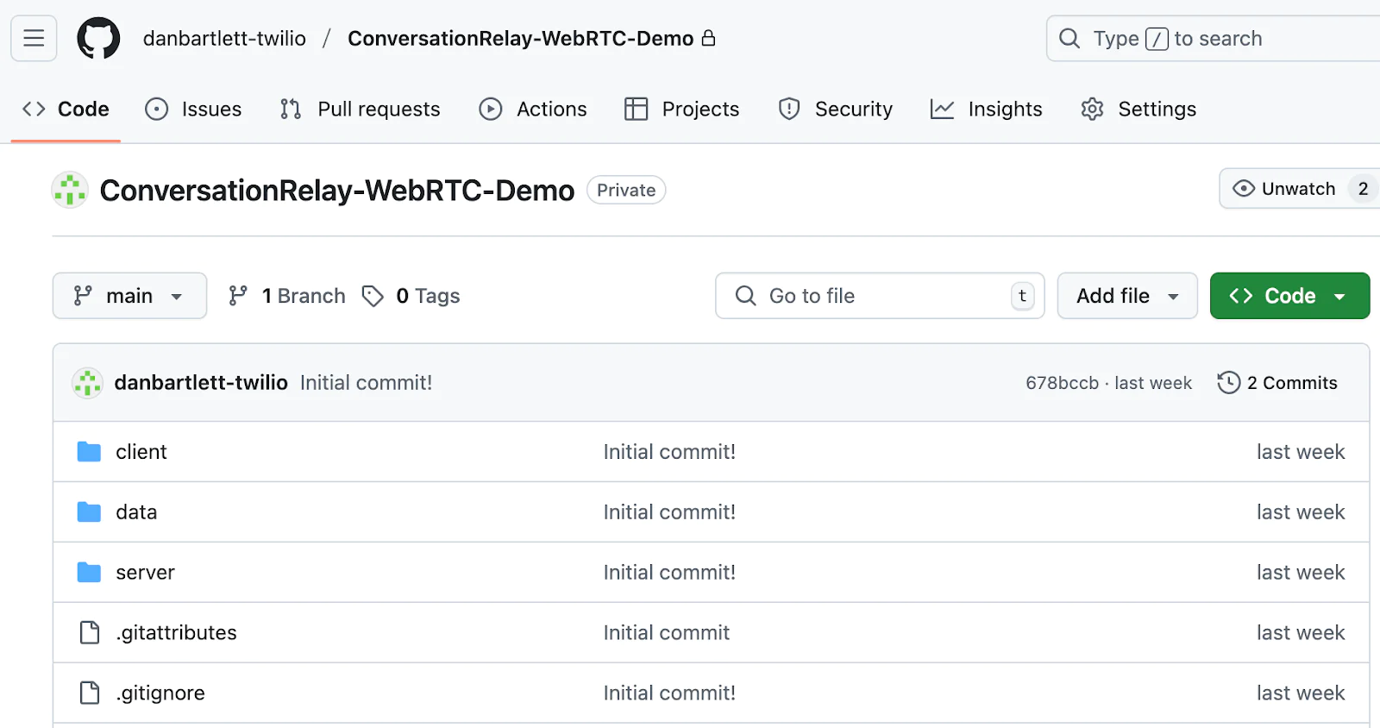Image resolution: width=1380 pixels, height=728 pixels.
Task: Open the Projects tab
Action: pyautogui.click(x=681, y=110)
